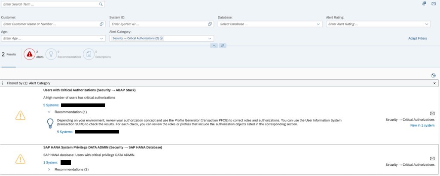Expand Recommendations (2) section
The width and height of the screenshot is (440, 176).
tap(49, 170)
